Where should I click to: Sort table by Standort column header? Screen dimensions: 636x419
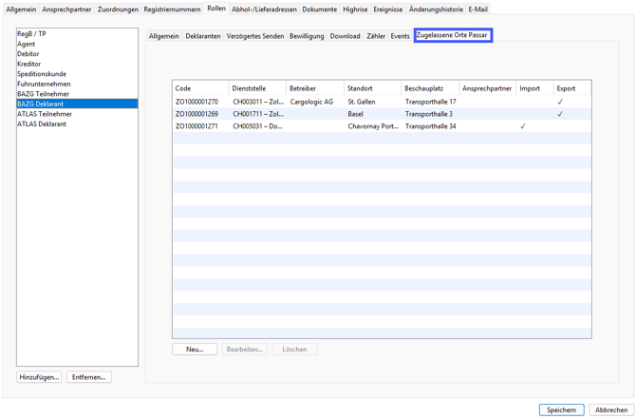(371, 88)
